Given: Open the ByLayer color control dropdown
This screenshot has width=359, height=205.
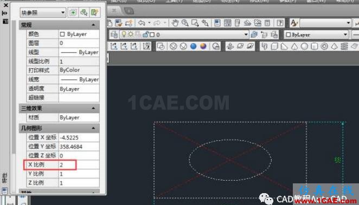Looking at the screenshot, I should (316, 35).
